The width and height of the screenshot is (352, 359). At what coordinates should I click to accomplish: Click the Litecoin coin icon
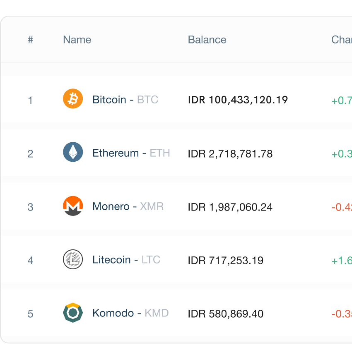pyautogui.click(x=73, y=260)
